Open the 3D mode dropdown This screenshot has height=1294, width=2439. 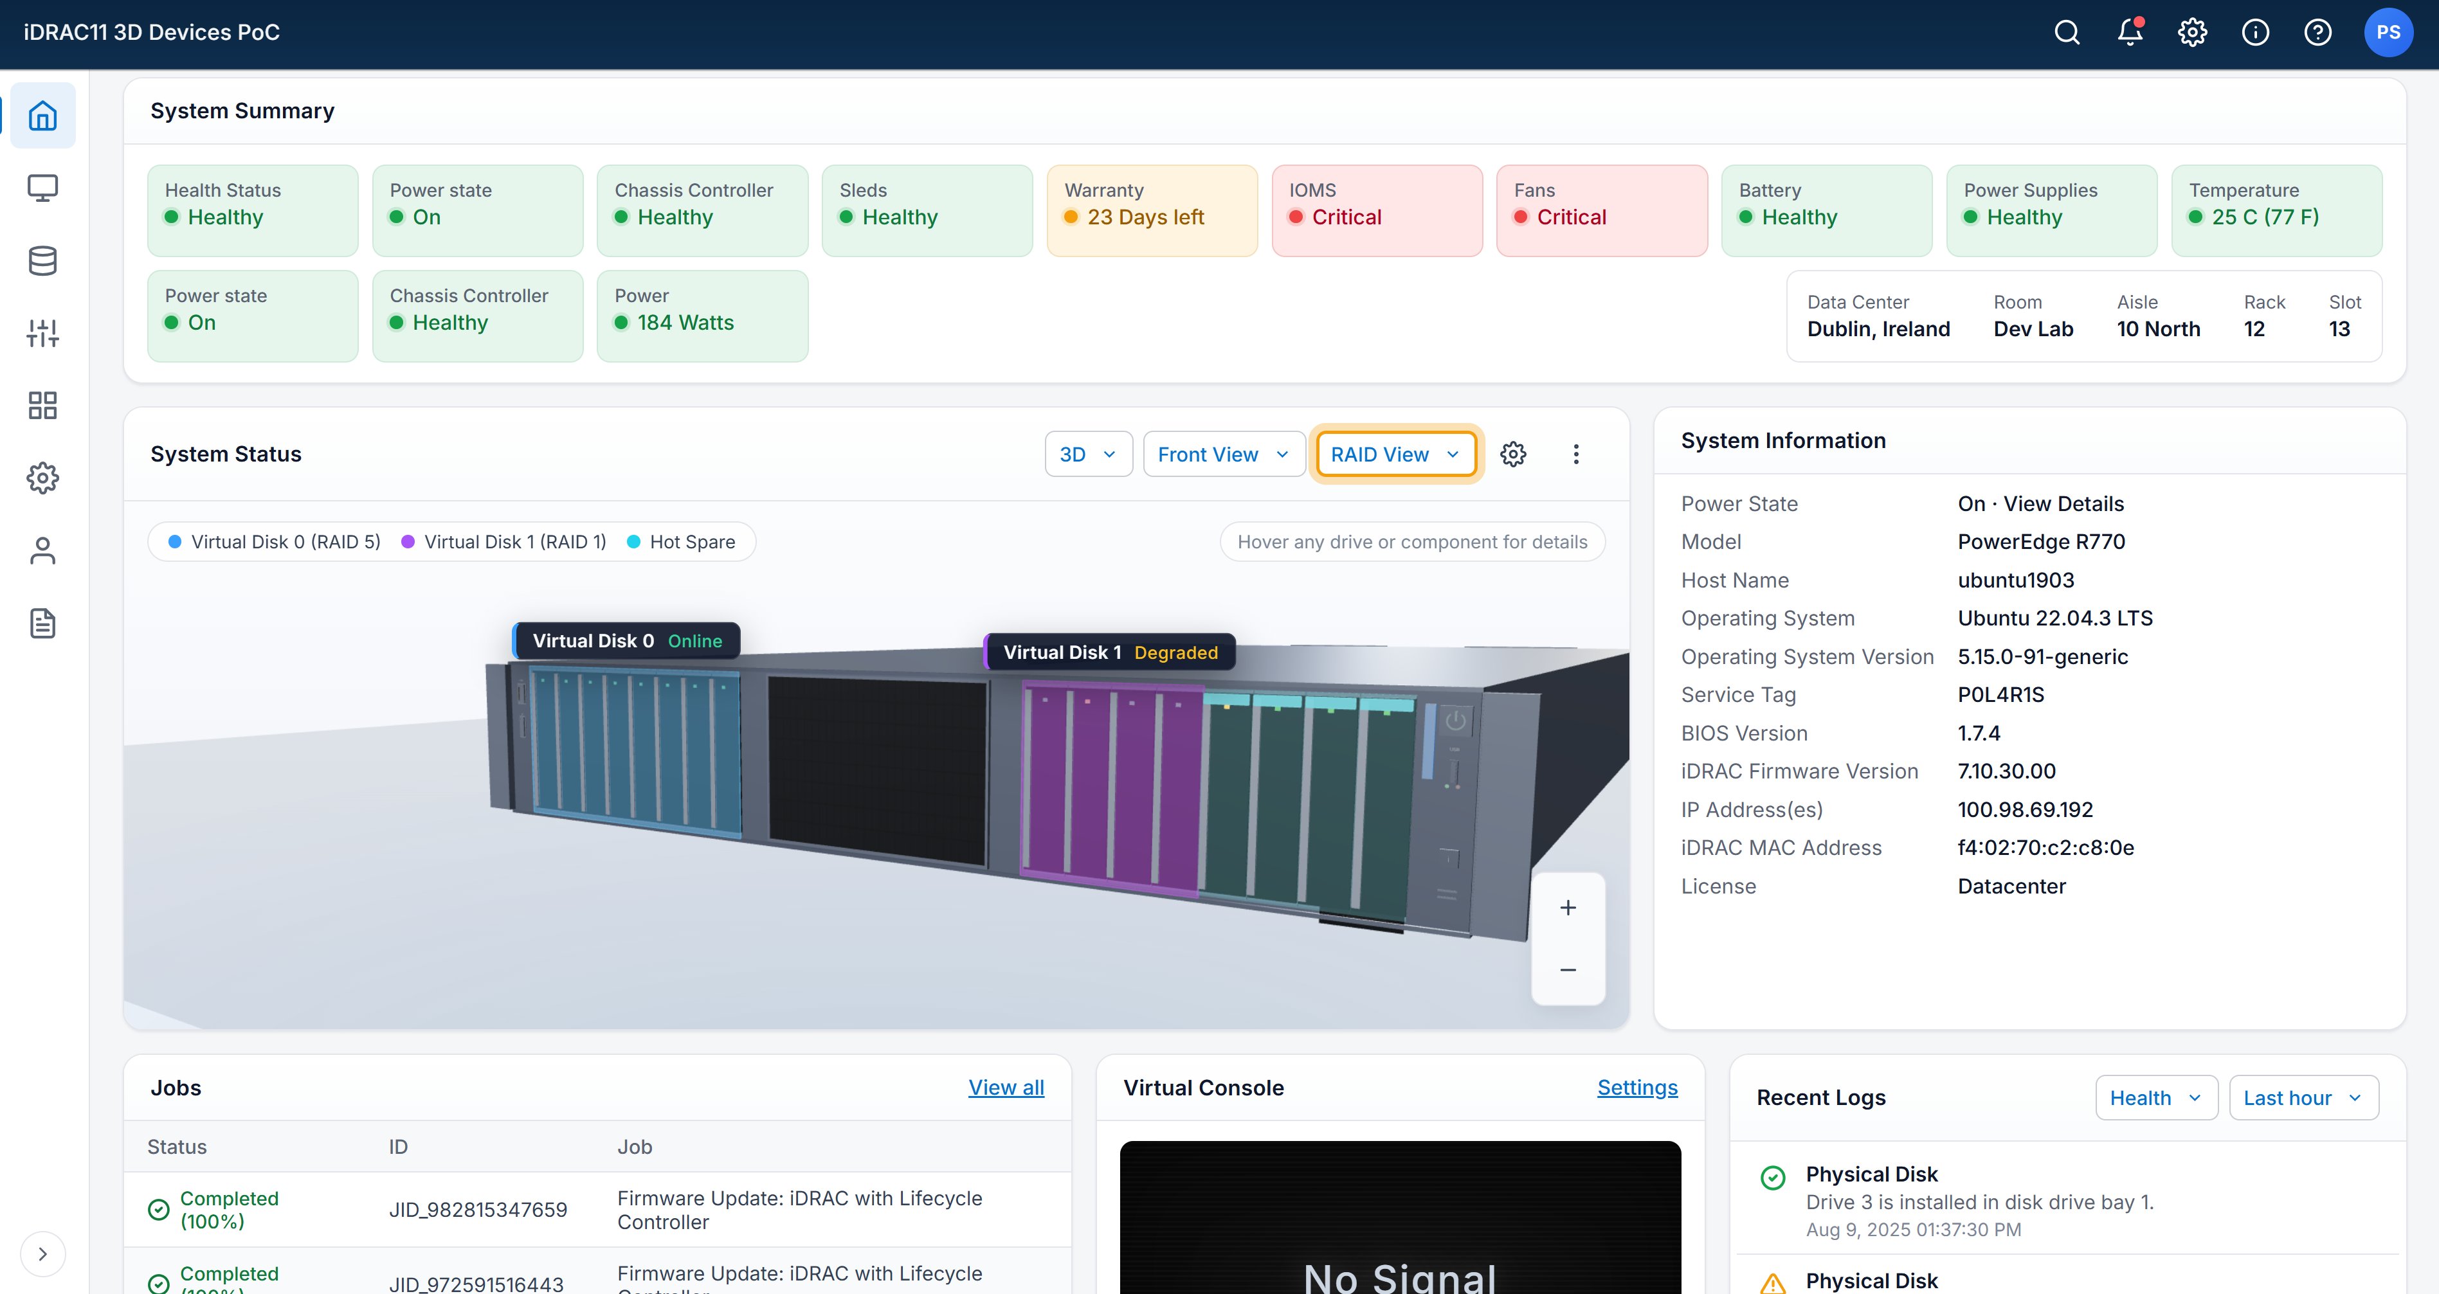[x=1089, y=454]
